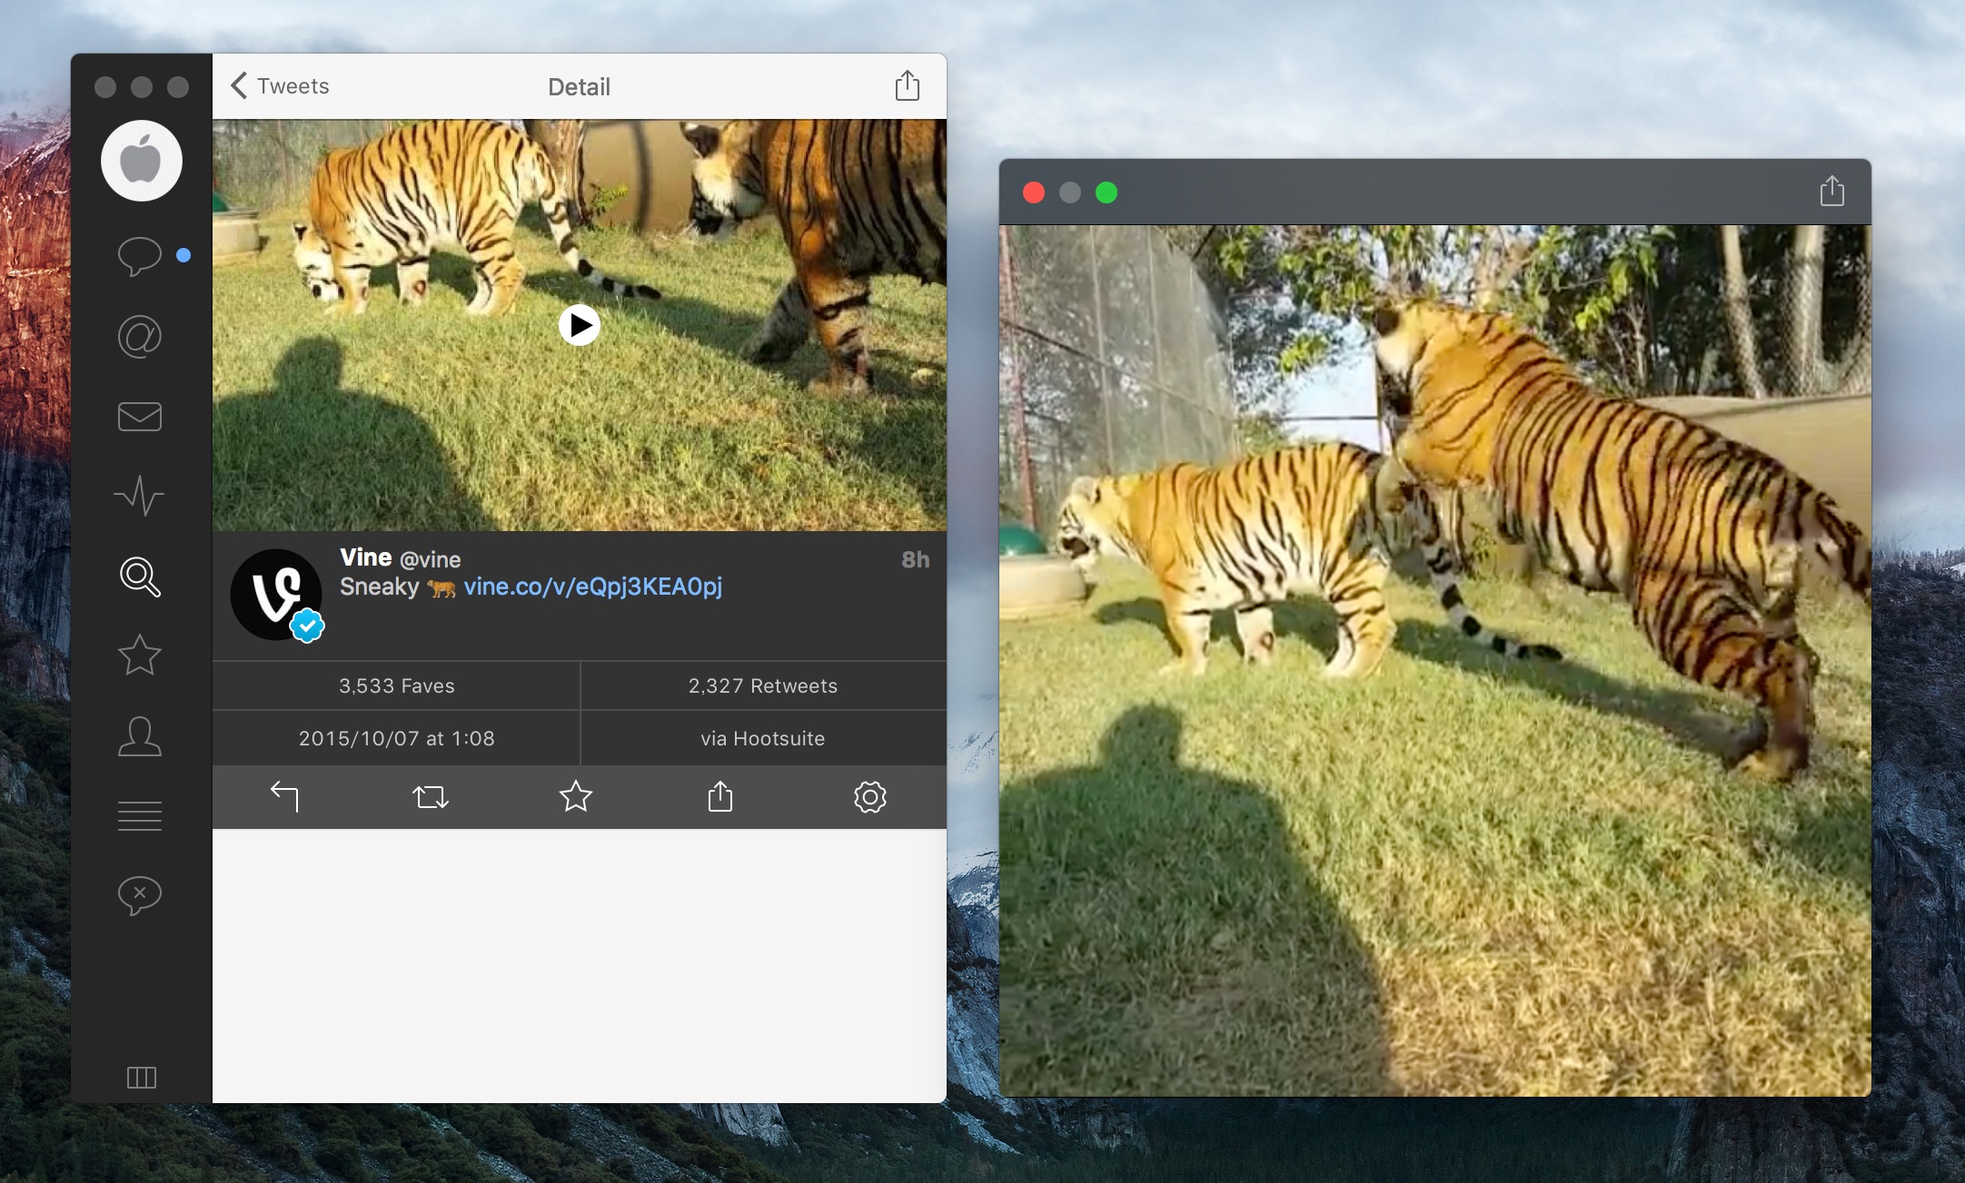Click the account avatar with Apple logo

pos(141,161)
